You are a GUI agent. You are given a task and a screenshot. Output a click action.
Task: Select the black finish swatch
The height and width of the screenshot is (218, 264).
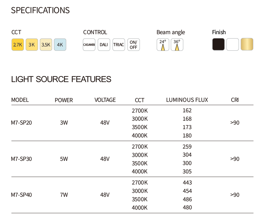coord(218,44)
